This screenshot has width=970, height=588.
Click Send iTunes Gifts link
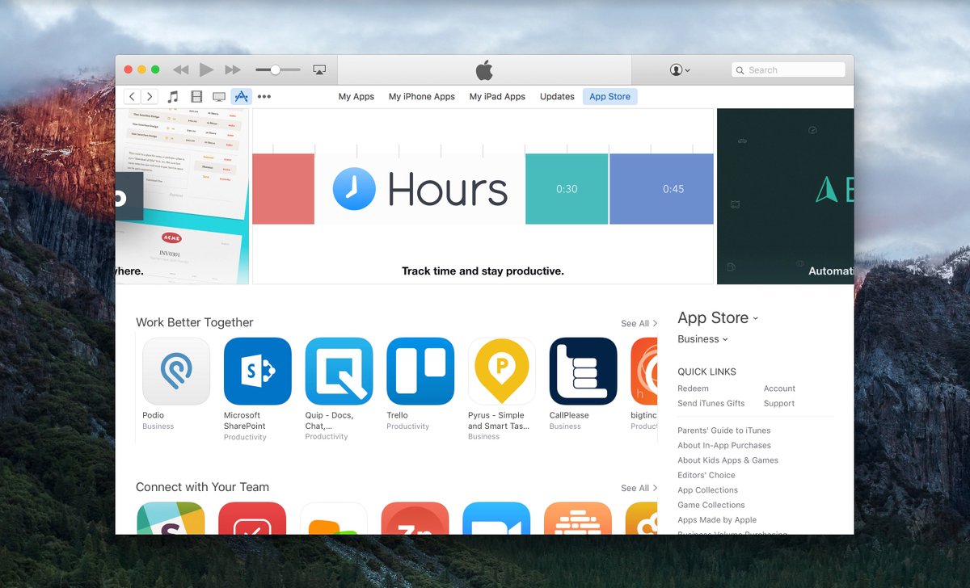(711, 403)
